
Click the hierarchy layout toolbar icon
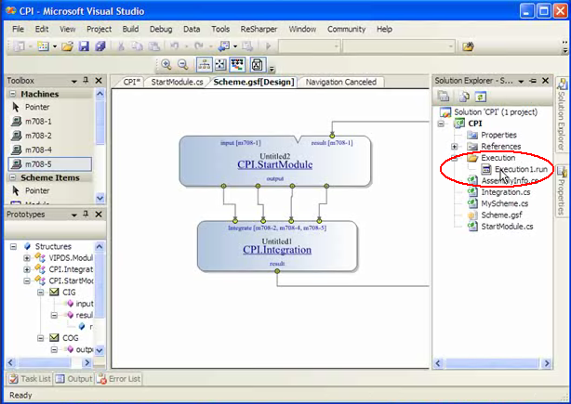pyautogui.click(x=205, y=65)
